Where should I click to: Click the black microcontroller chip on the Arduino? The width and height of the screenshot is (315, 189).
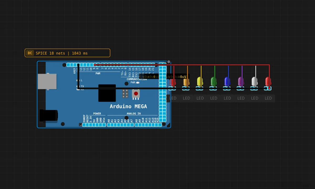coord(107,93)
